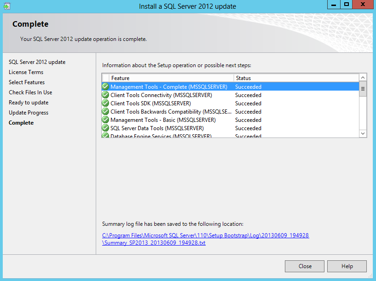The width and height of the screenshot is (376, 281).
Task: Select partially visible Database Engine Services row
Action: (231, 135)
